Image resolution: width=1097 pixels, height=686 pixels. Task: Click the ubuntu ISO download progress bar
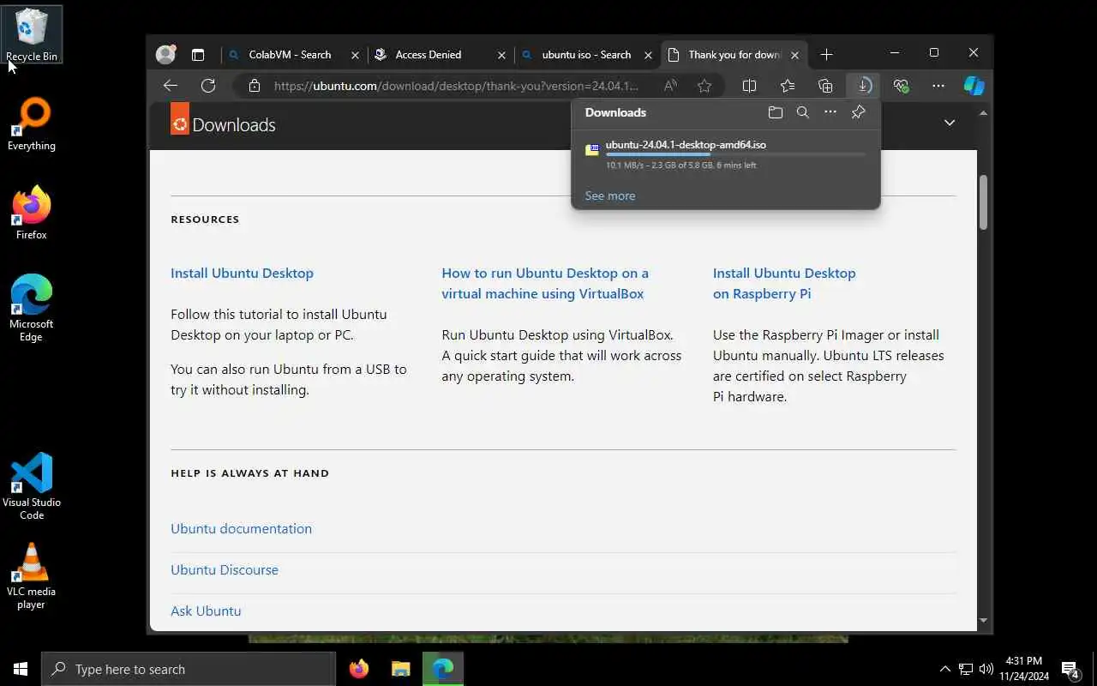[735, 155]
